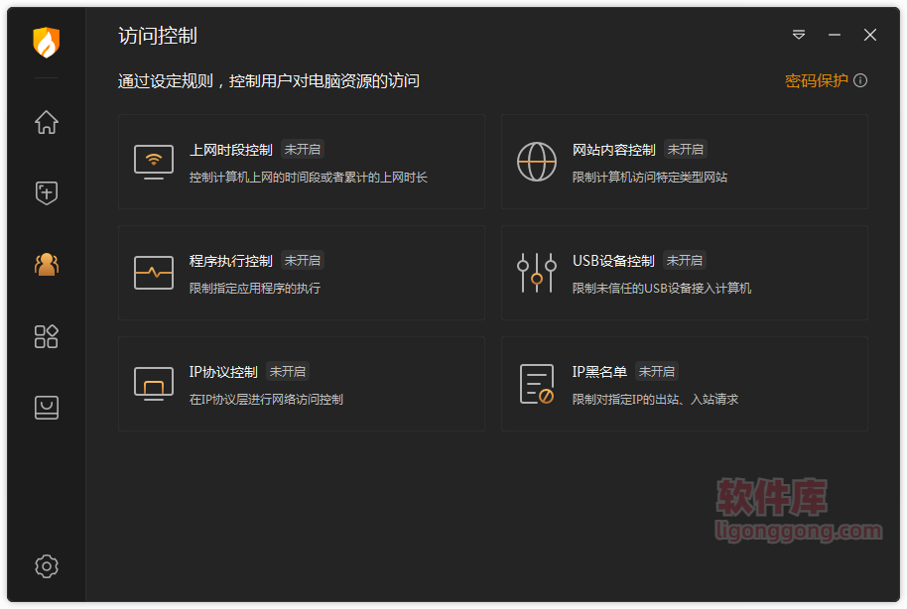Enable 上网时段控制 by clicking 未开启
This screenshot has width=907, height=609.
[x=302, y=150]
